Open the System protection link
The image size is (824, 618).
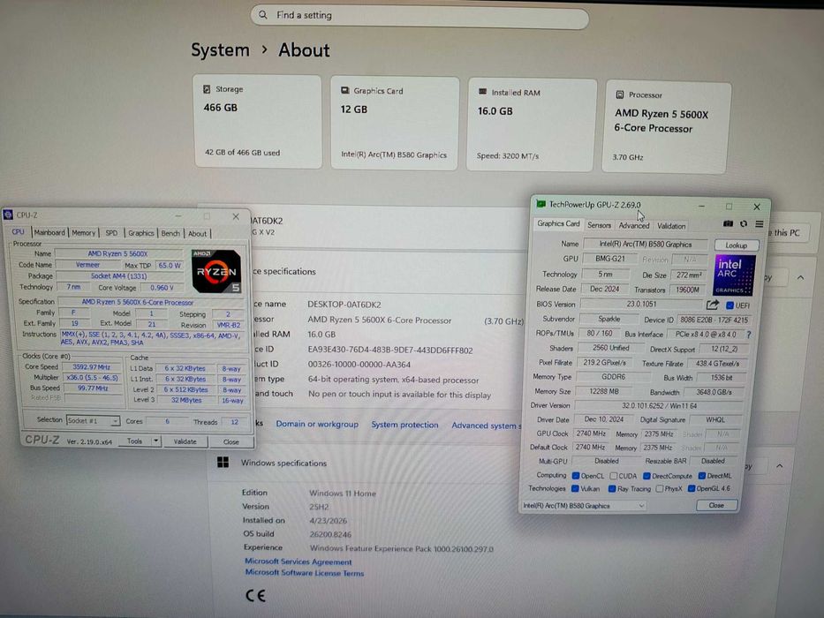(x=404, y=425)
